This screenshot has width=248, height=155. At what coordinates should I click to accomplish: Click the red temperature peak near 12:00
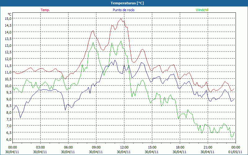click(121, 19)
